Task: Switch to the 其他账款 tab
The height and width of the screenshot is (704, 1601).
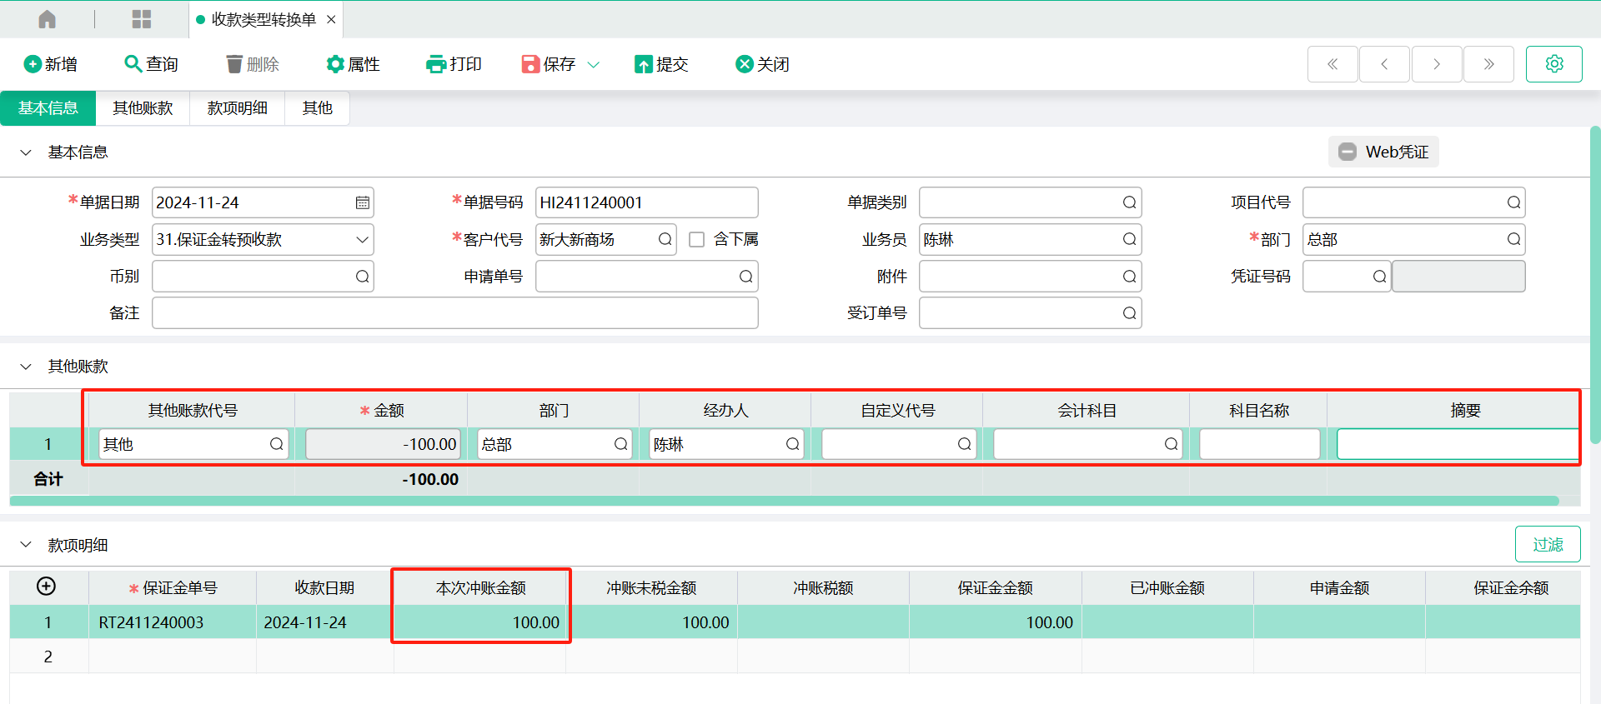Action: point(143,108)
